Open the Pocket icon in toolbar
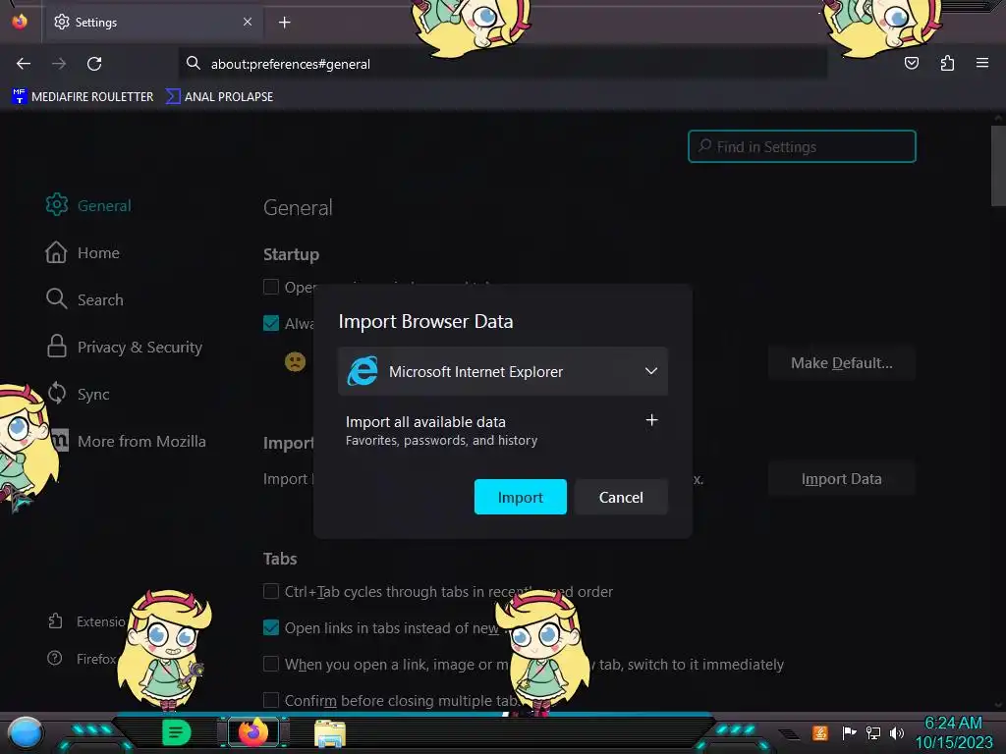 tap(912, 63)
